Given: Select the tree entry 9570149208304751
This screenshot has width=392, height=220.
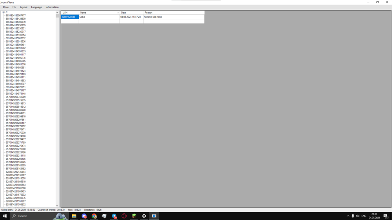Looking at the screenshot, I should coord(16,113).
